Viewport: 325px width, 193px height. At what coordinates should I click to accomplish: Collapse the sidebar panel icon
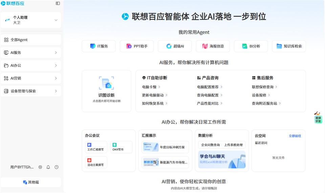pyautogui.click(x=58, y=3)
